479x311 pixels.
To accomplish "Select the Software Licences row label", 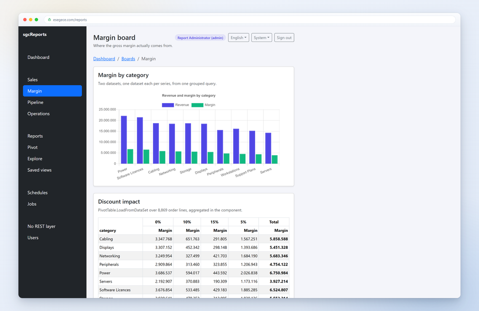I will pos(115,290).
